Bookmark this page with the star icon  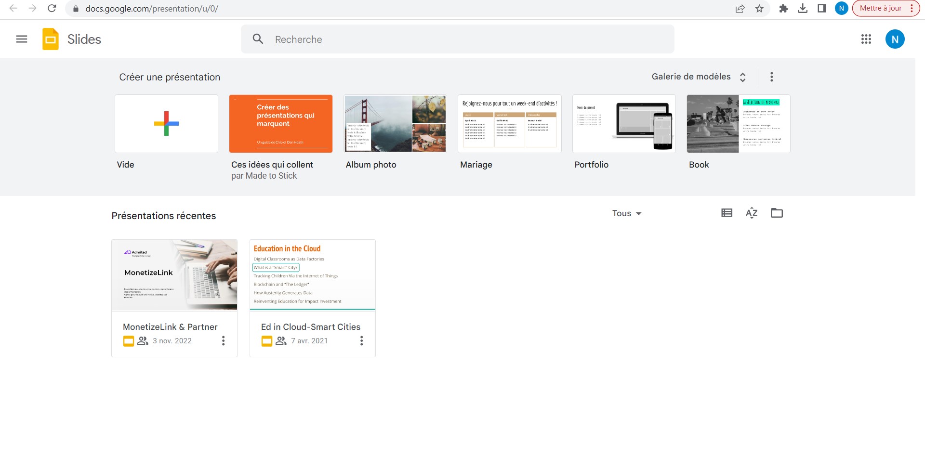pyautogui.click(x=759, y=9)
